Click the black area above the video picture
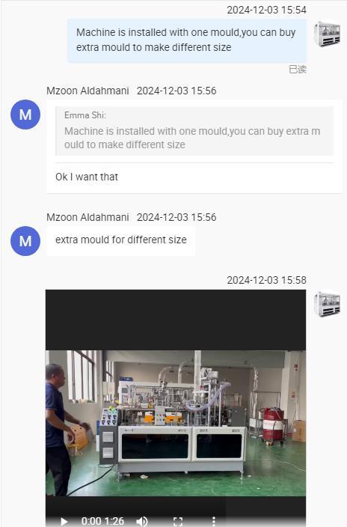 click(x=176, y=320)
